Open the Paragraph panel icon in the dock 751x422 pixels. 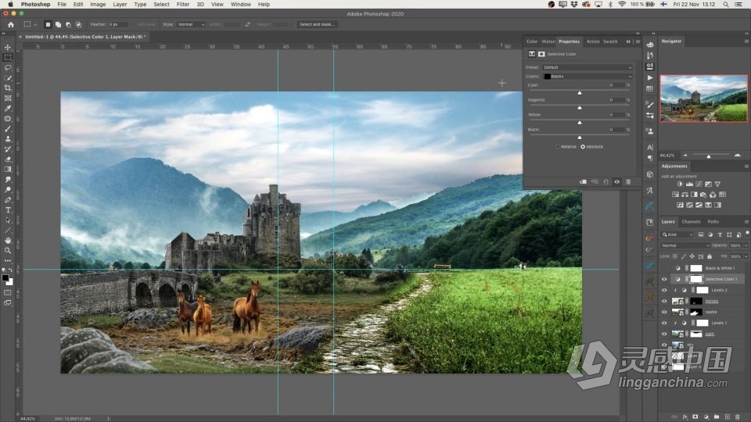click(x=650, y=159)
